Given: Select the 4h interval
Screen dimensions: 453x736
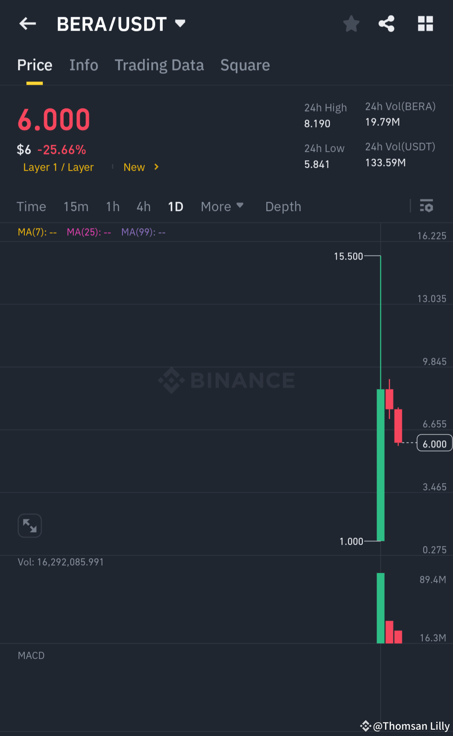Looking at the screenshot, I should click(x=143, y=206).
